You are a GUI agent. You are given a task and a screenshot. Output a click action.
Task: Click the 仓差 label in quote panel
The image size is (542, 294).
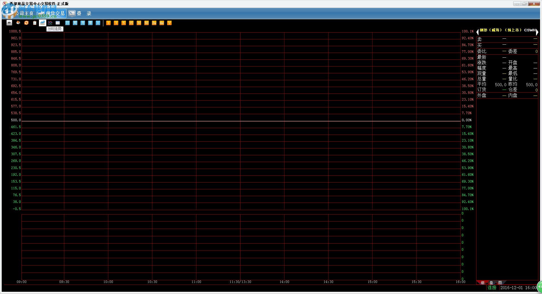(513, 90)
